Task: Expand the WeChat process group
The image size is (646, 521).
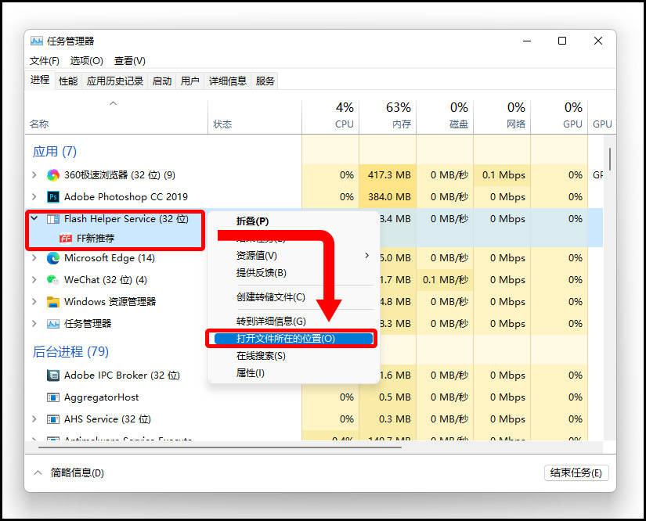Action: pos(34,280)
